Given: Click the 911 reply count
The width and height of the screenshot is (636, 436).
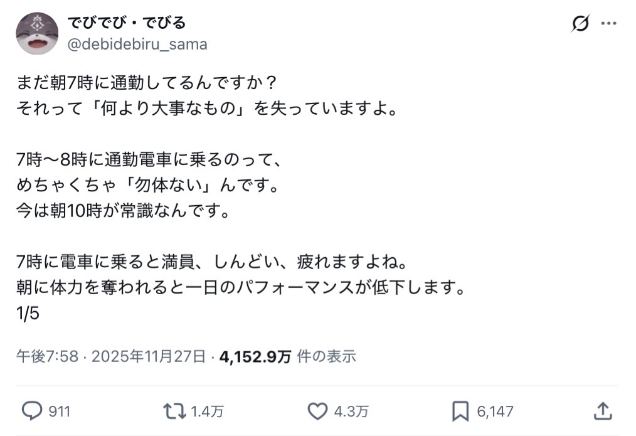Looking at the screenshot, I should (60, 412).
